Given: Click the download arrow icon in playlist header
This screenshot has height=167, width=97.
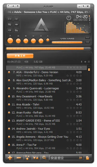Looking at the screenshot, I should coord(82,62).
